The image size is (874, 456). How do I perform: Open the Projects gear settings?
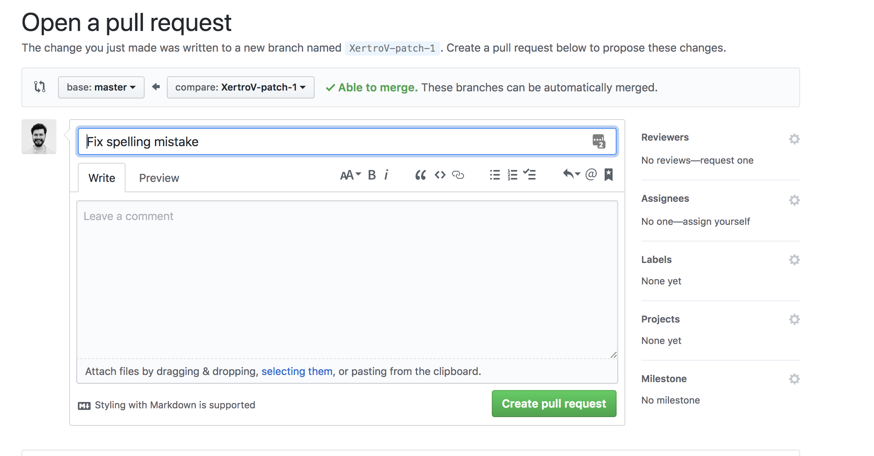click(x=794, y=319)
